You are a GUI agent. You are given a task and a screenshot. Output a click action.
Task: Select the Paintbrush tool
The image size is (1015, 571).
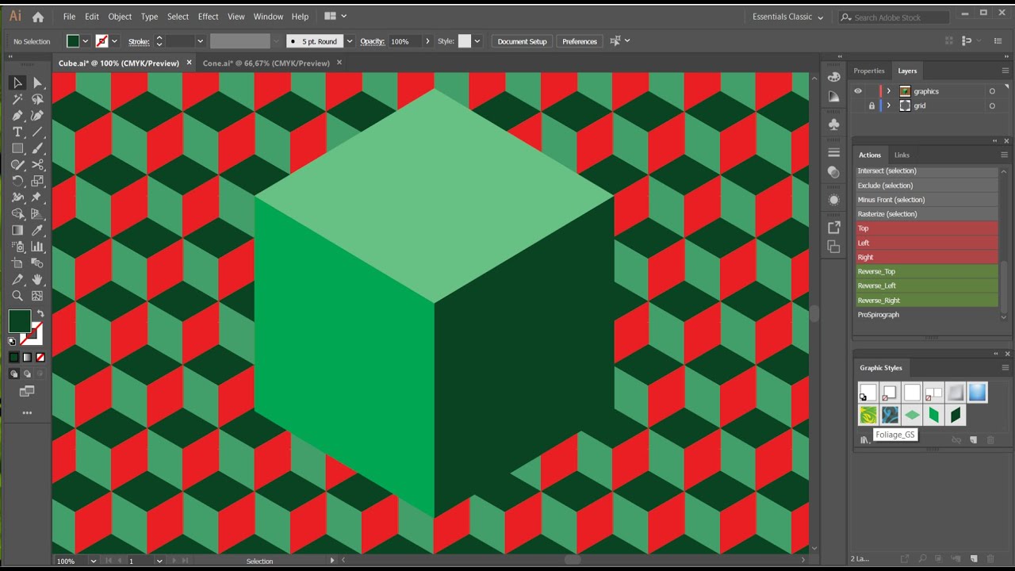[38, 148]
